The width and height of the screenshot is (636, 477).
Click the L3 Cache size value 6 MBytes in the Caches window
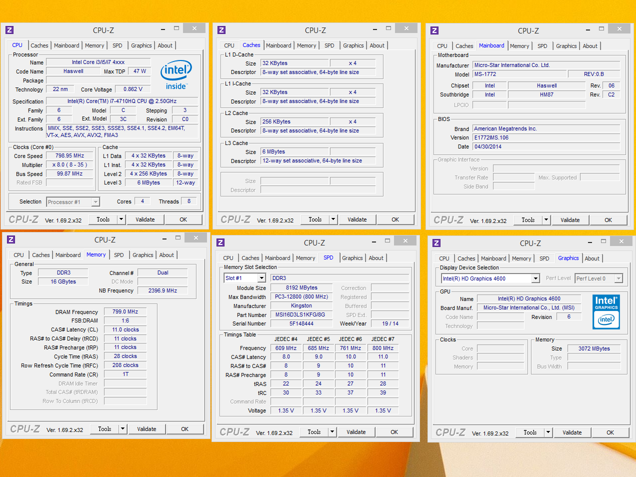pos(295,151)
